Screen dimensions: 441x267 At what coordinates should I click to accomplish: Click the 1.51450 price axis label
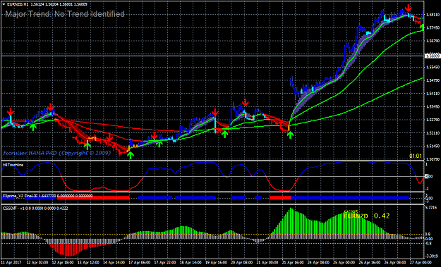coord(433,147)
